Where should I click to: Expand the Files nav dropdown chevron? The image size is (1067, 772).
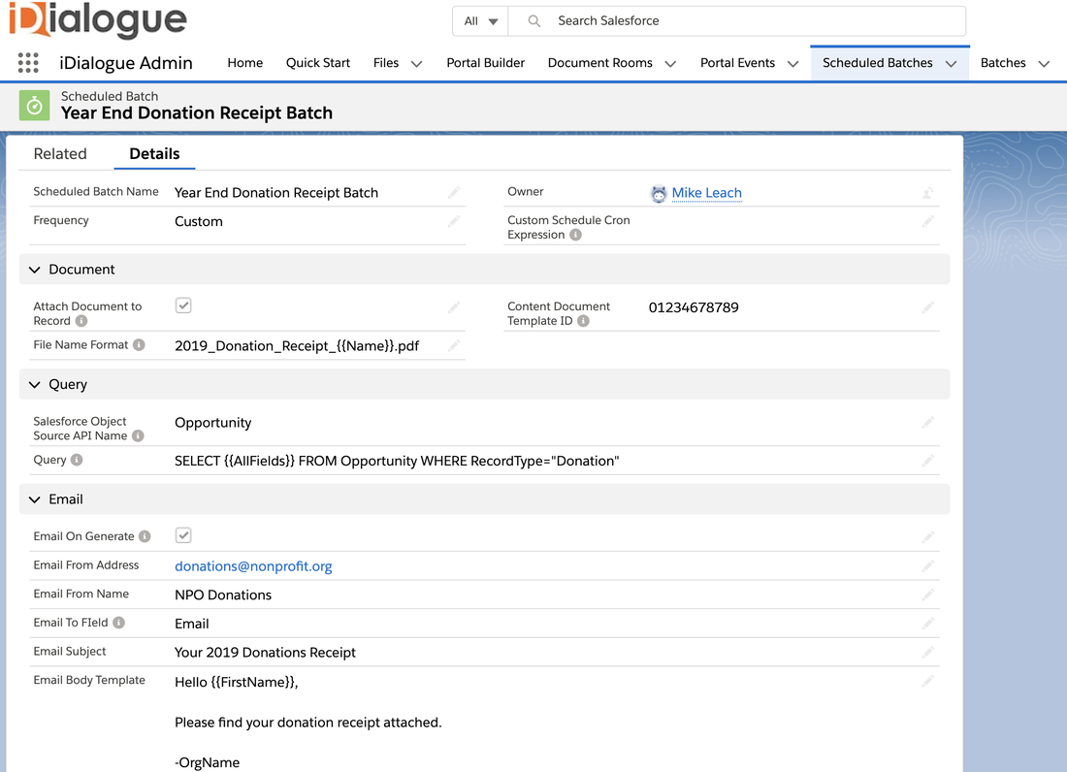[x=416, y=64]
